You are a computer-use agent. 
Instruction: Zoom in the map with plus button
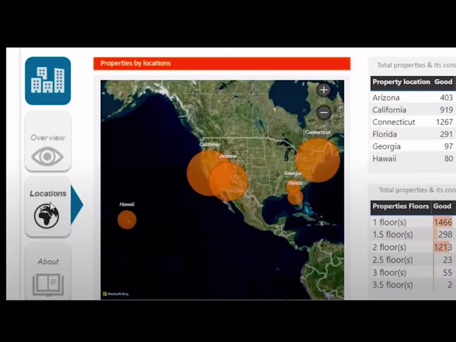(324, 90)
